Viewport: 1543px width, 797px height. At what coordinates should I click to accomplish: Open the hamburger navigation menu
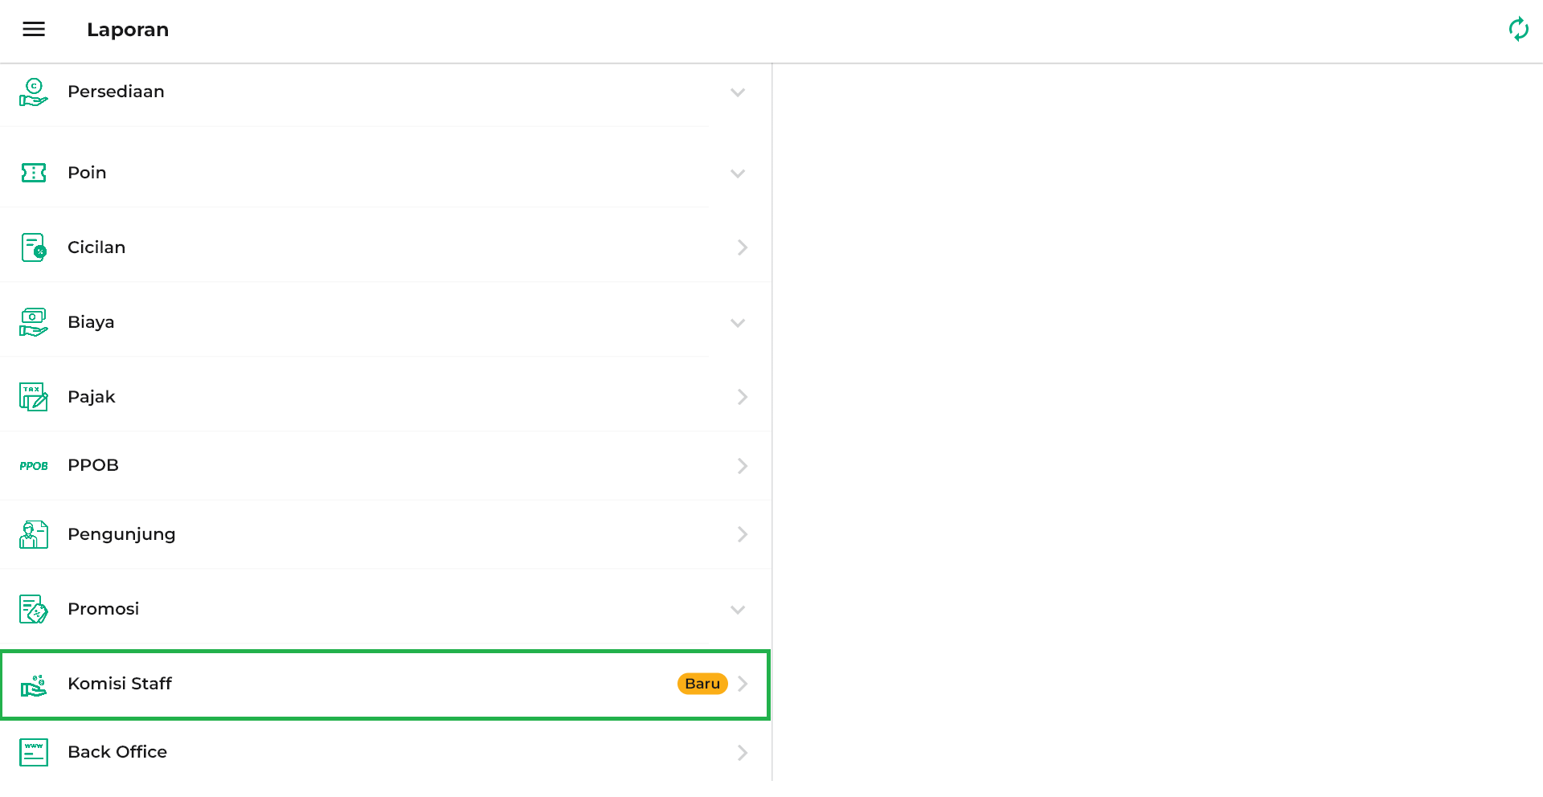[34, 30]
